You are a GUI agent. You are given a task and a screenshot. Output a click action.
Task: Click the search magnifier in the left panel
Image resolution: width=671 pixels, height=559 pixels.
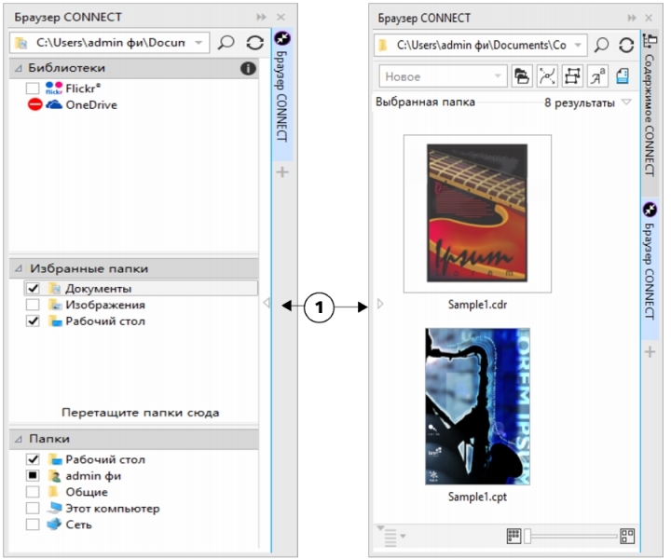226,43
